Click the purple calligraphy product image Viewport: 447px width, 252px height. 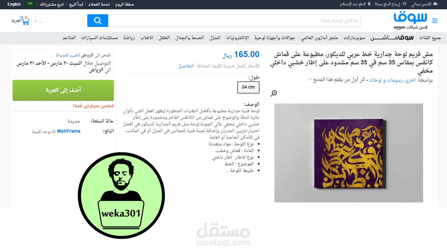[349, 153]
